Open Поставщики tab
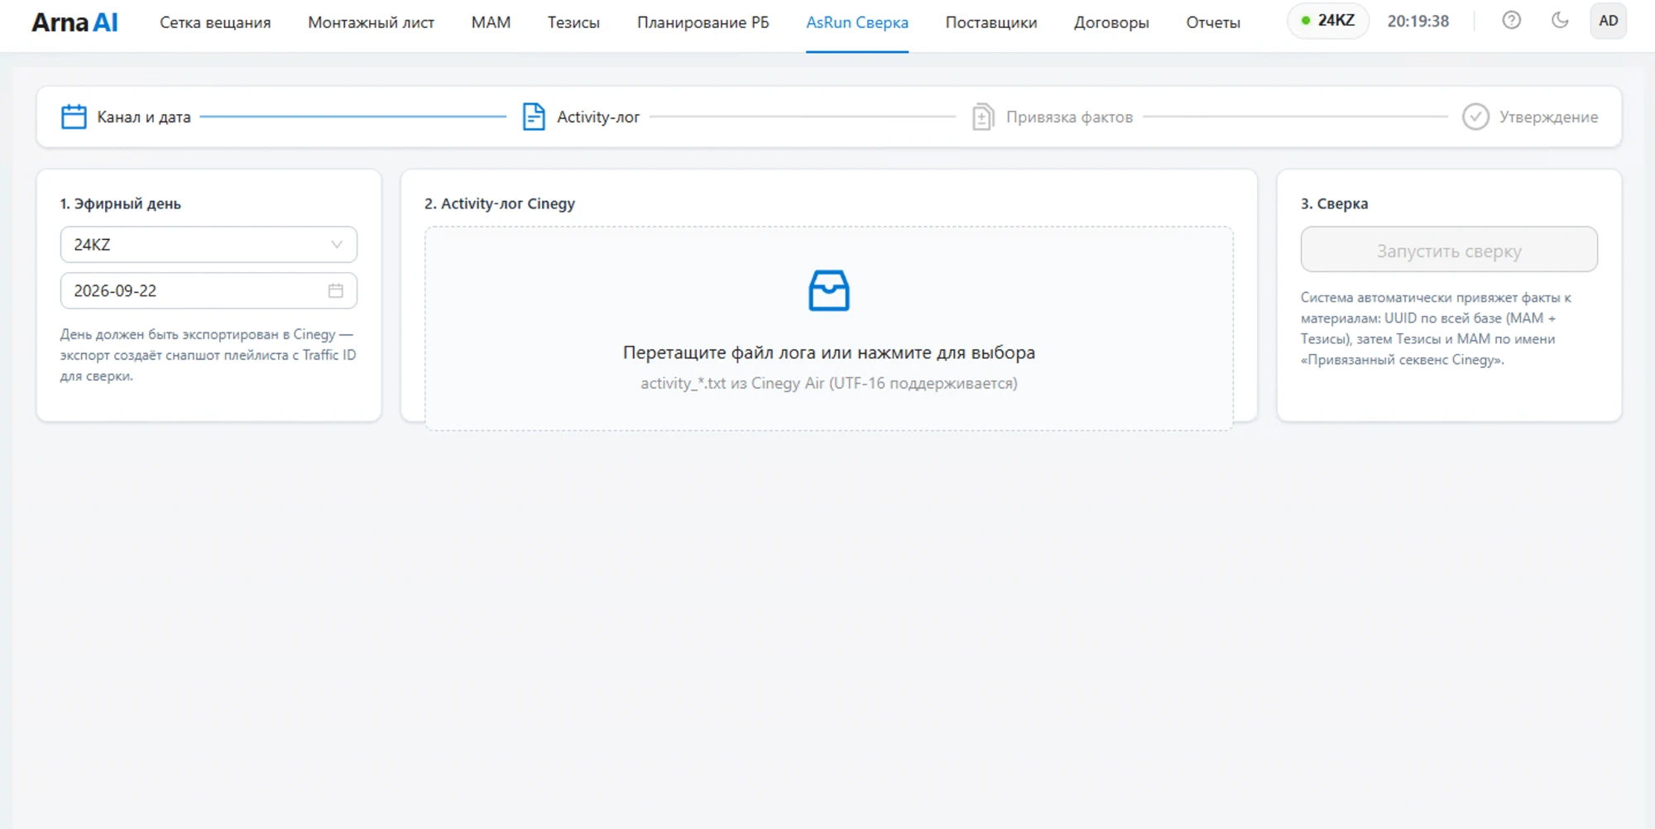 [x=991, y=22]
